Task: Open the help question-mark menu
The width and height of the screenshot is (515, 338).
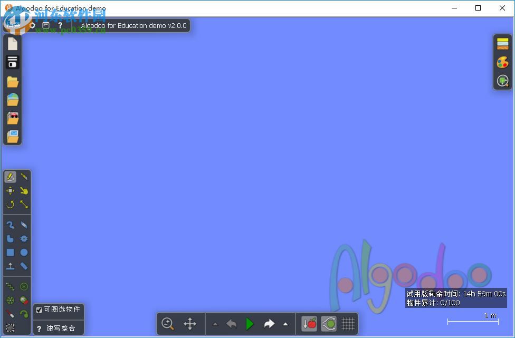Action: click(60, 25)
